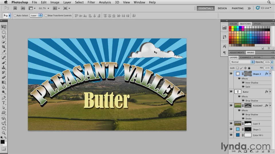The image size is (275, 154).
Task: Click the lock all icon in Layers panel
Action: pos(250,68)
